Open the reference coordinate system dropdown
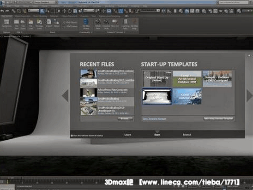 pos(89,10)
